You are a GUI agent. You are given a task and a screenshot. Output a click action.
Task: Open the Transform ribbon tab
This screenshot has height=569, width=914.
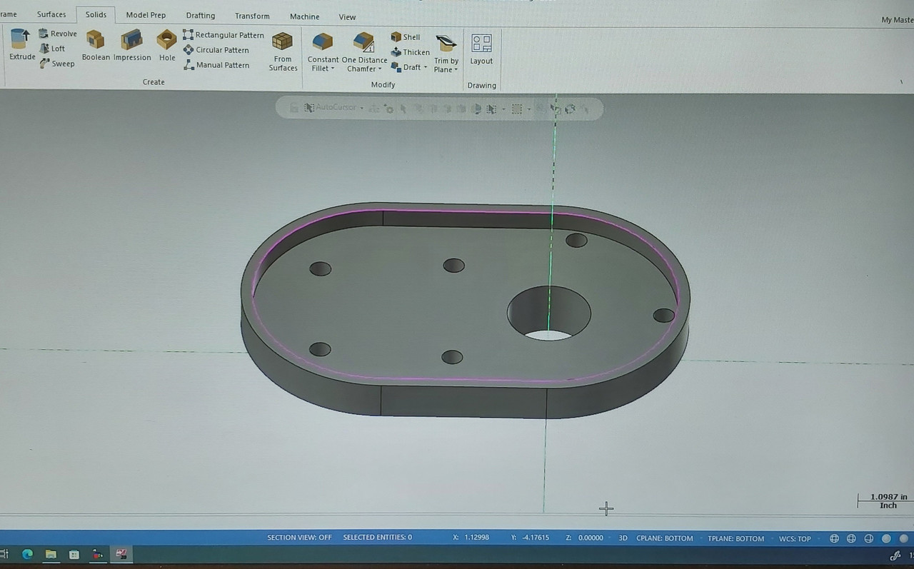coord(252,16)
